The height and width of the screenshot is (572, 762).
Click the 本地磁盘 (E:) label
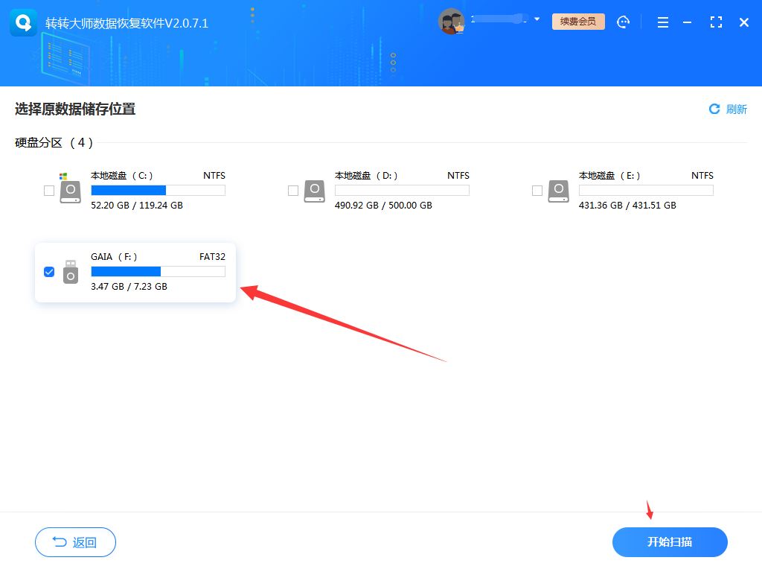[x=609, y=176]
